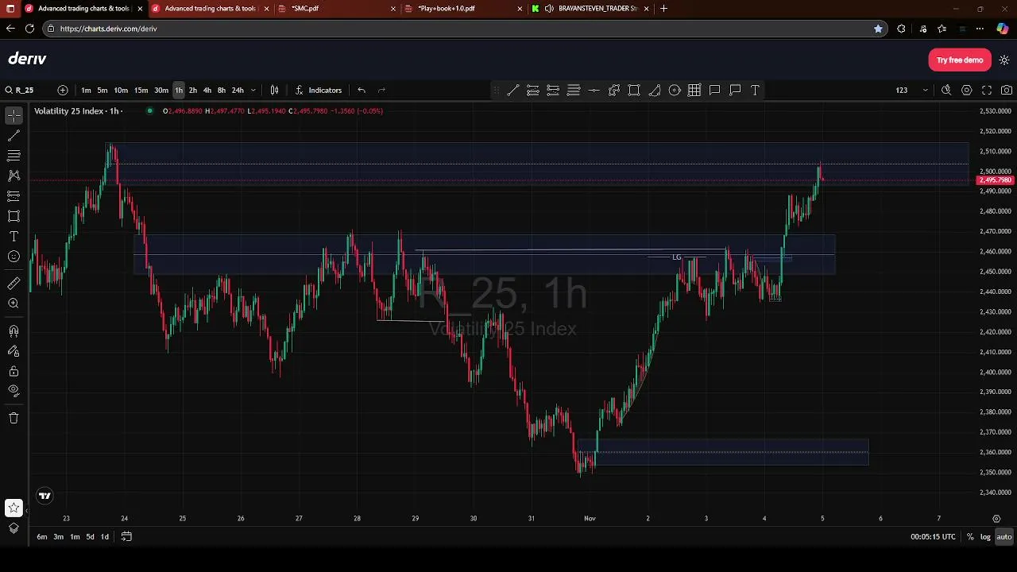Click the 00:05:15 UTC timezone clock

(933, 537)
